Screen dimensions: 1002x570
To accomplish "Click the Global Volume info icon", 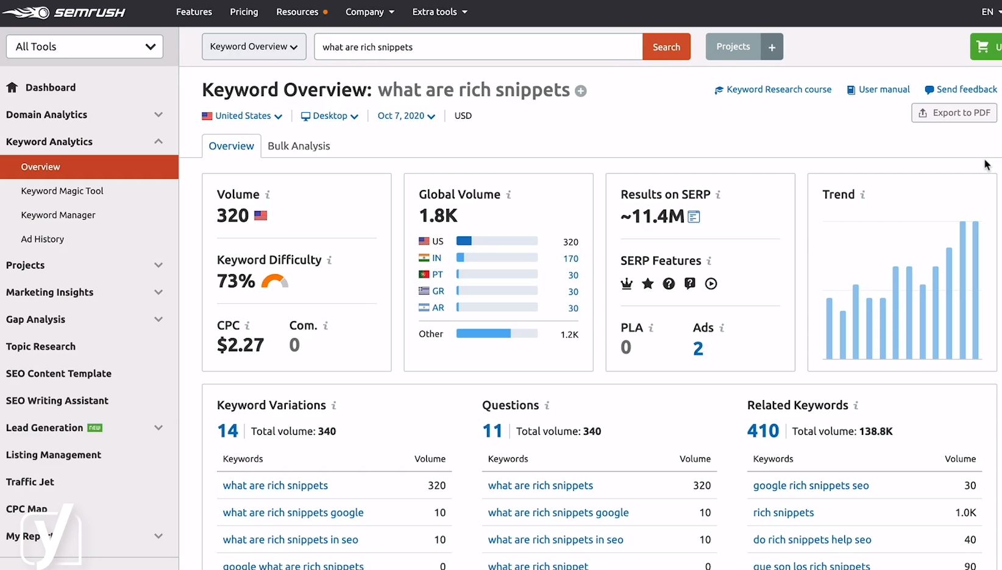I will click(x=508, y=195).
